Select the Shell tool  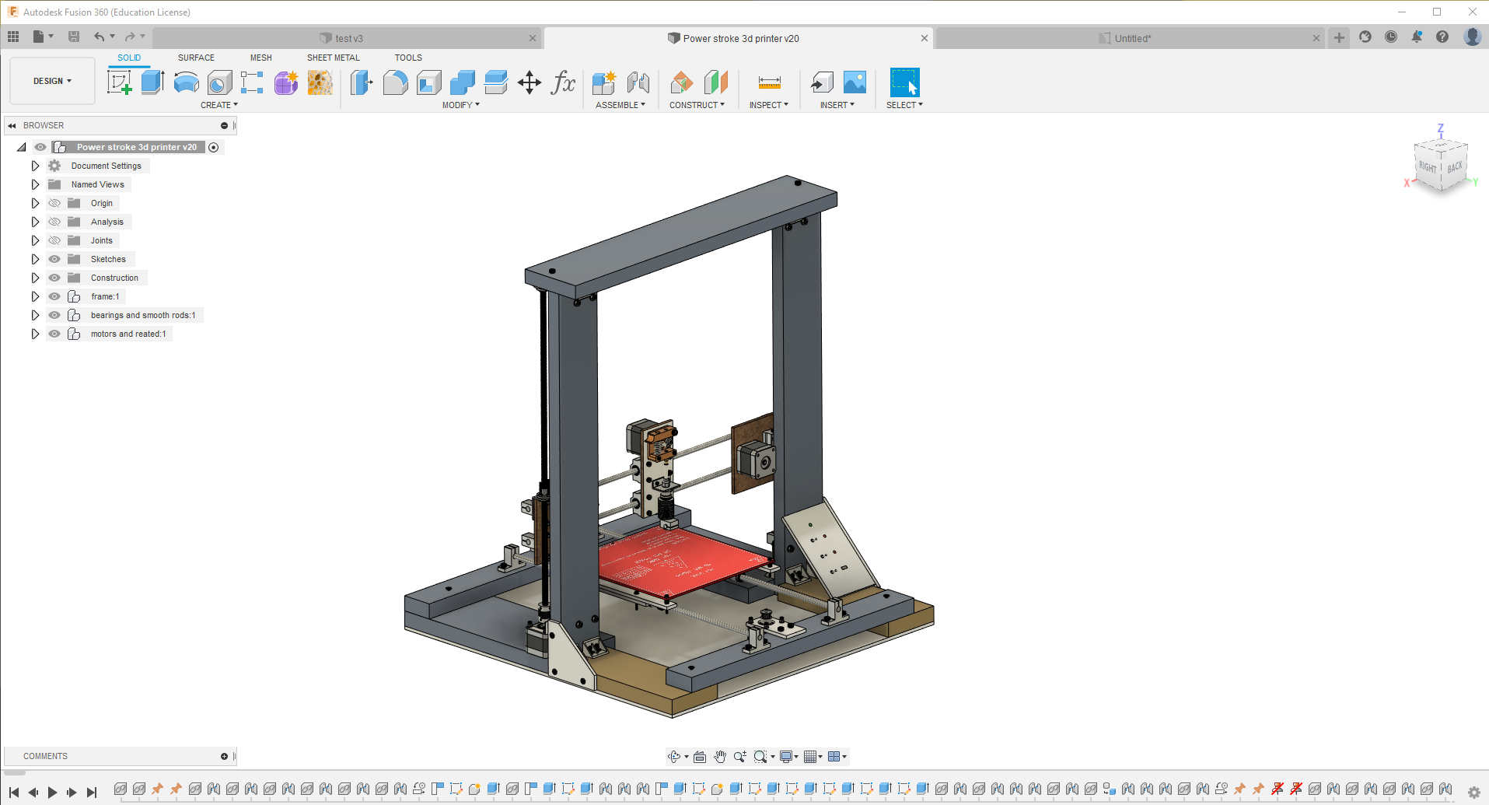[x=428, y=82]
